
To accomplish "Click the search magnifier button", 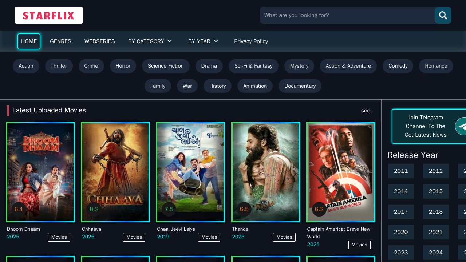I will [x=443, y=15].
